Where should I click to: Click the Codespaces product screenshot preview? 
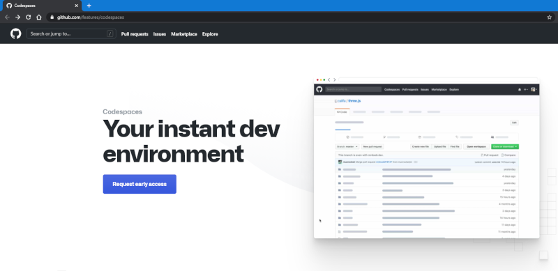tap(426, 158)
